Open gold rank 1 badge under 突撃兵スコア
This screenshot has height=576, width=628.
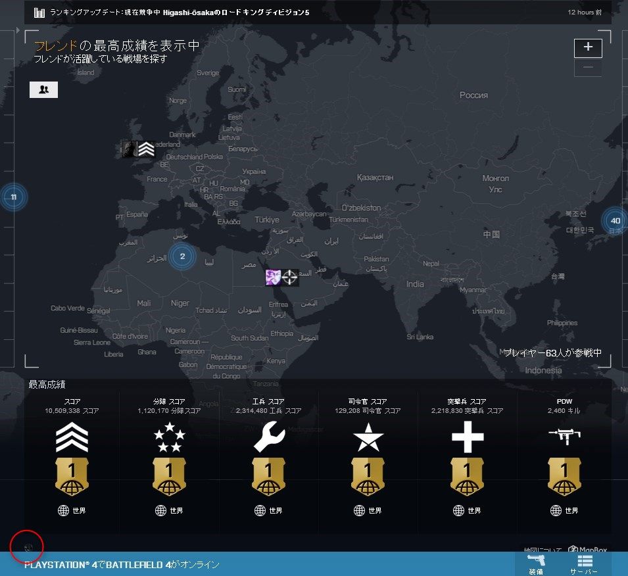pyautogui.click(x=467, y=477)
